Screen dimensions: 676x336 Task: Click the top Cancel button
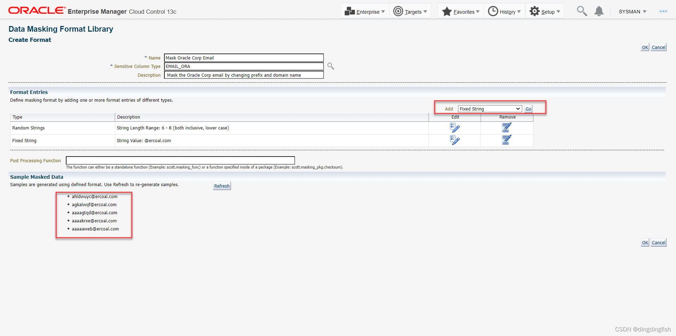[x=658, y=47]
